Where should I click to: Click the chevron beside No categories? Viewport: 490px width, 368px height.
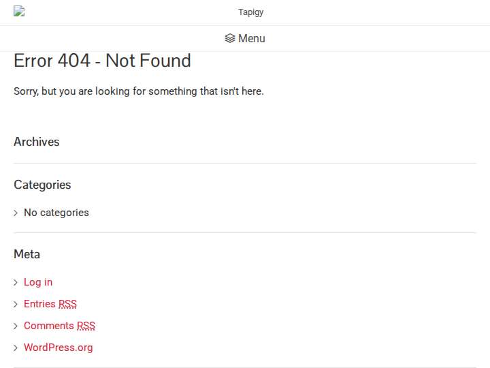(x=16, y=213)
